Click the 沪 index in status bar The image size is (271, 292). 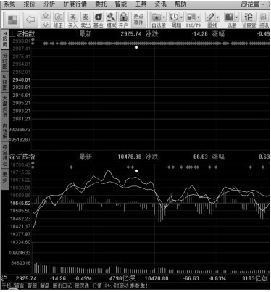coord(4,278)
